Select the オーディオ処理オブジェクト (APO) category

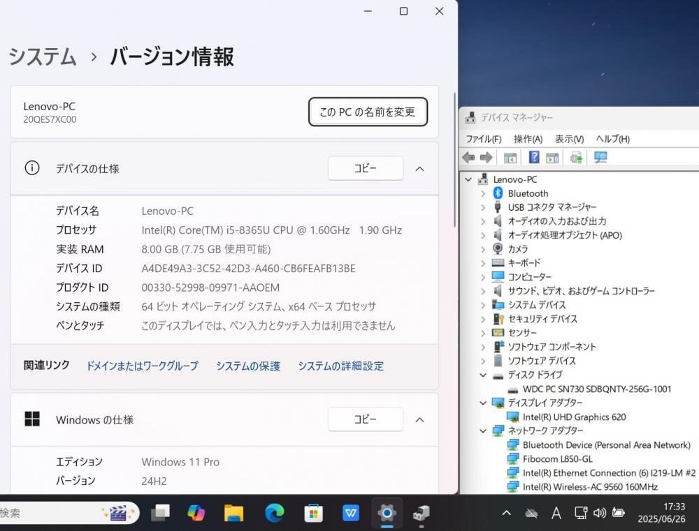(564, 235)
